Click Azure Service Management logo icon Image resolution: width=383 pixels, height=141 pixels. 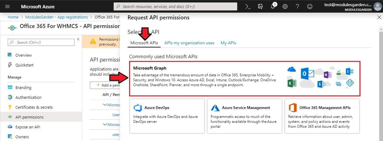click(215, 108)
